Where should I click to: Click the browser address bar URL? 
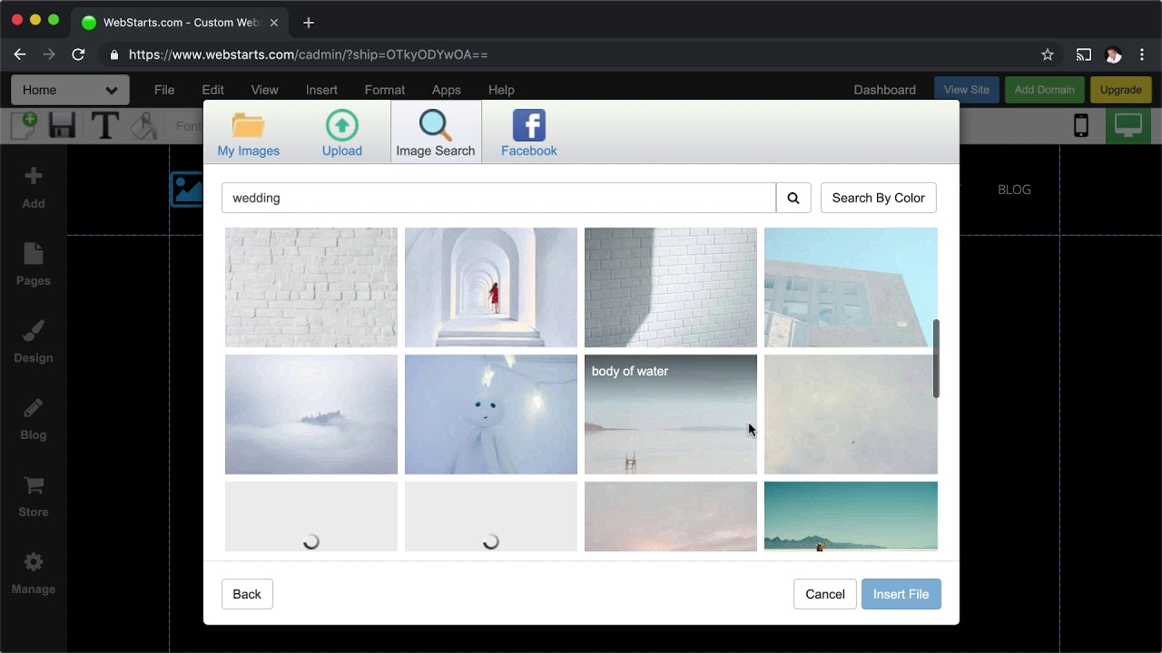tap(309, 54)
